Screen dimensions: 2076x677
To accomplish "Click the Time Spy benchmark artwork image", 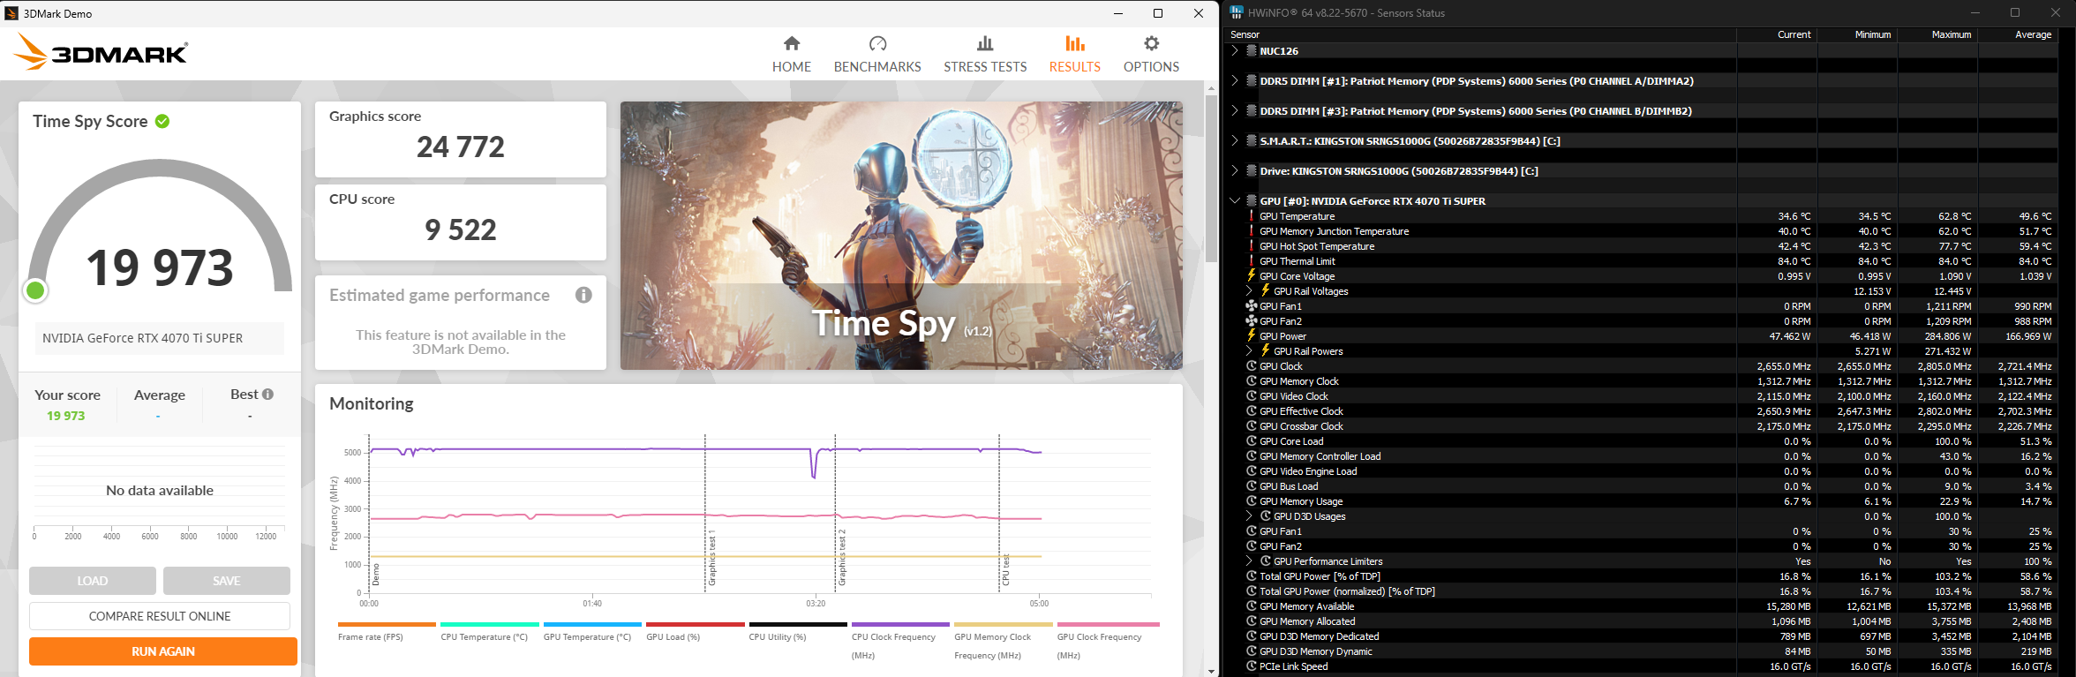I will tap(900, 235).
